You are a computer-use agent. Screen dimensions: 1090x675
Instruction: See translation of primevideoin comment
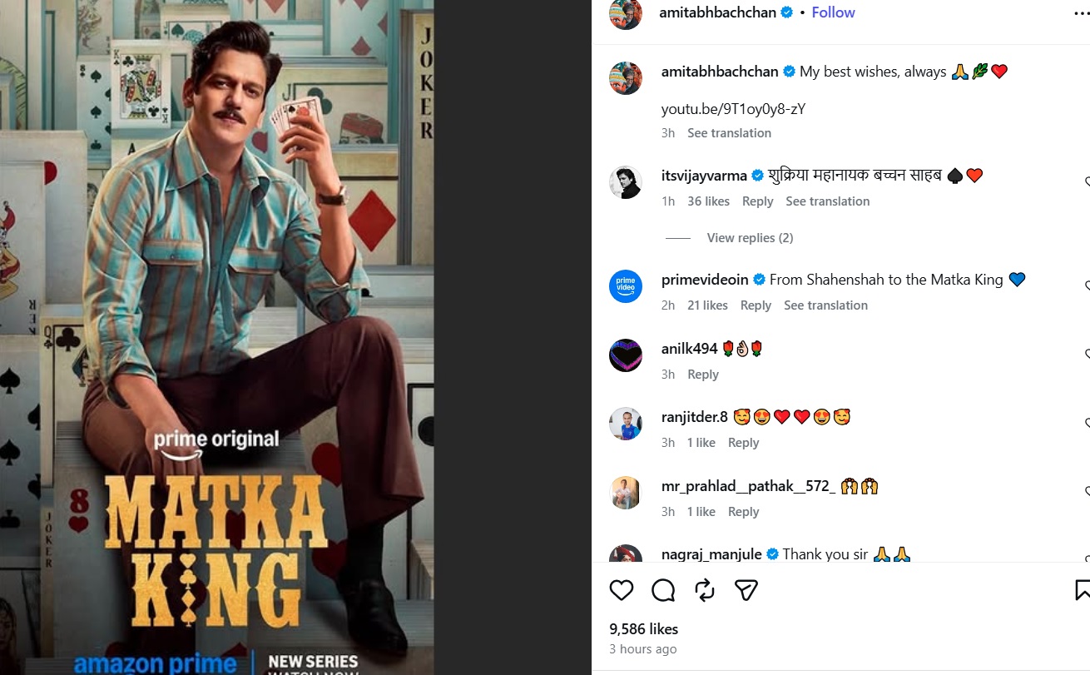(825, 305)
